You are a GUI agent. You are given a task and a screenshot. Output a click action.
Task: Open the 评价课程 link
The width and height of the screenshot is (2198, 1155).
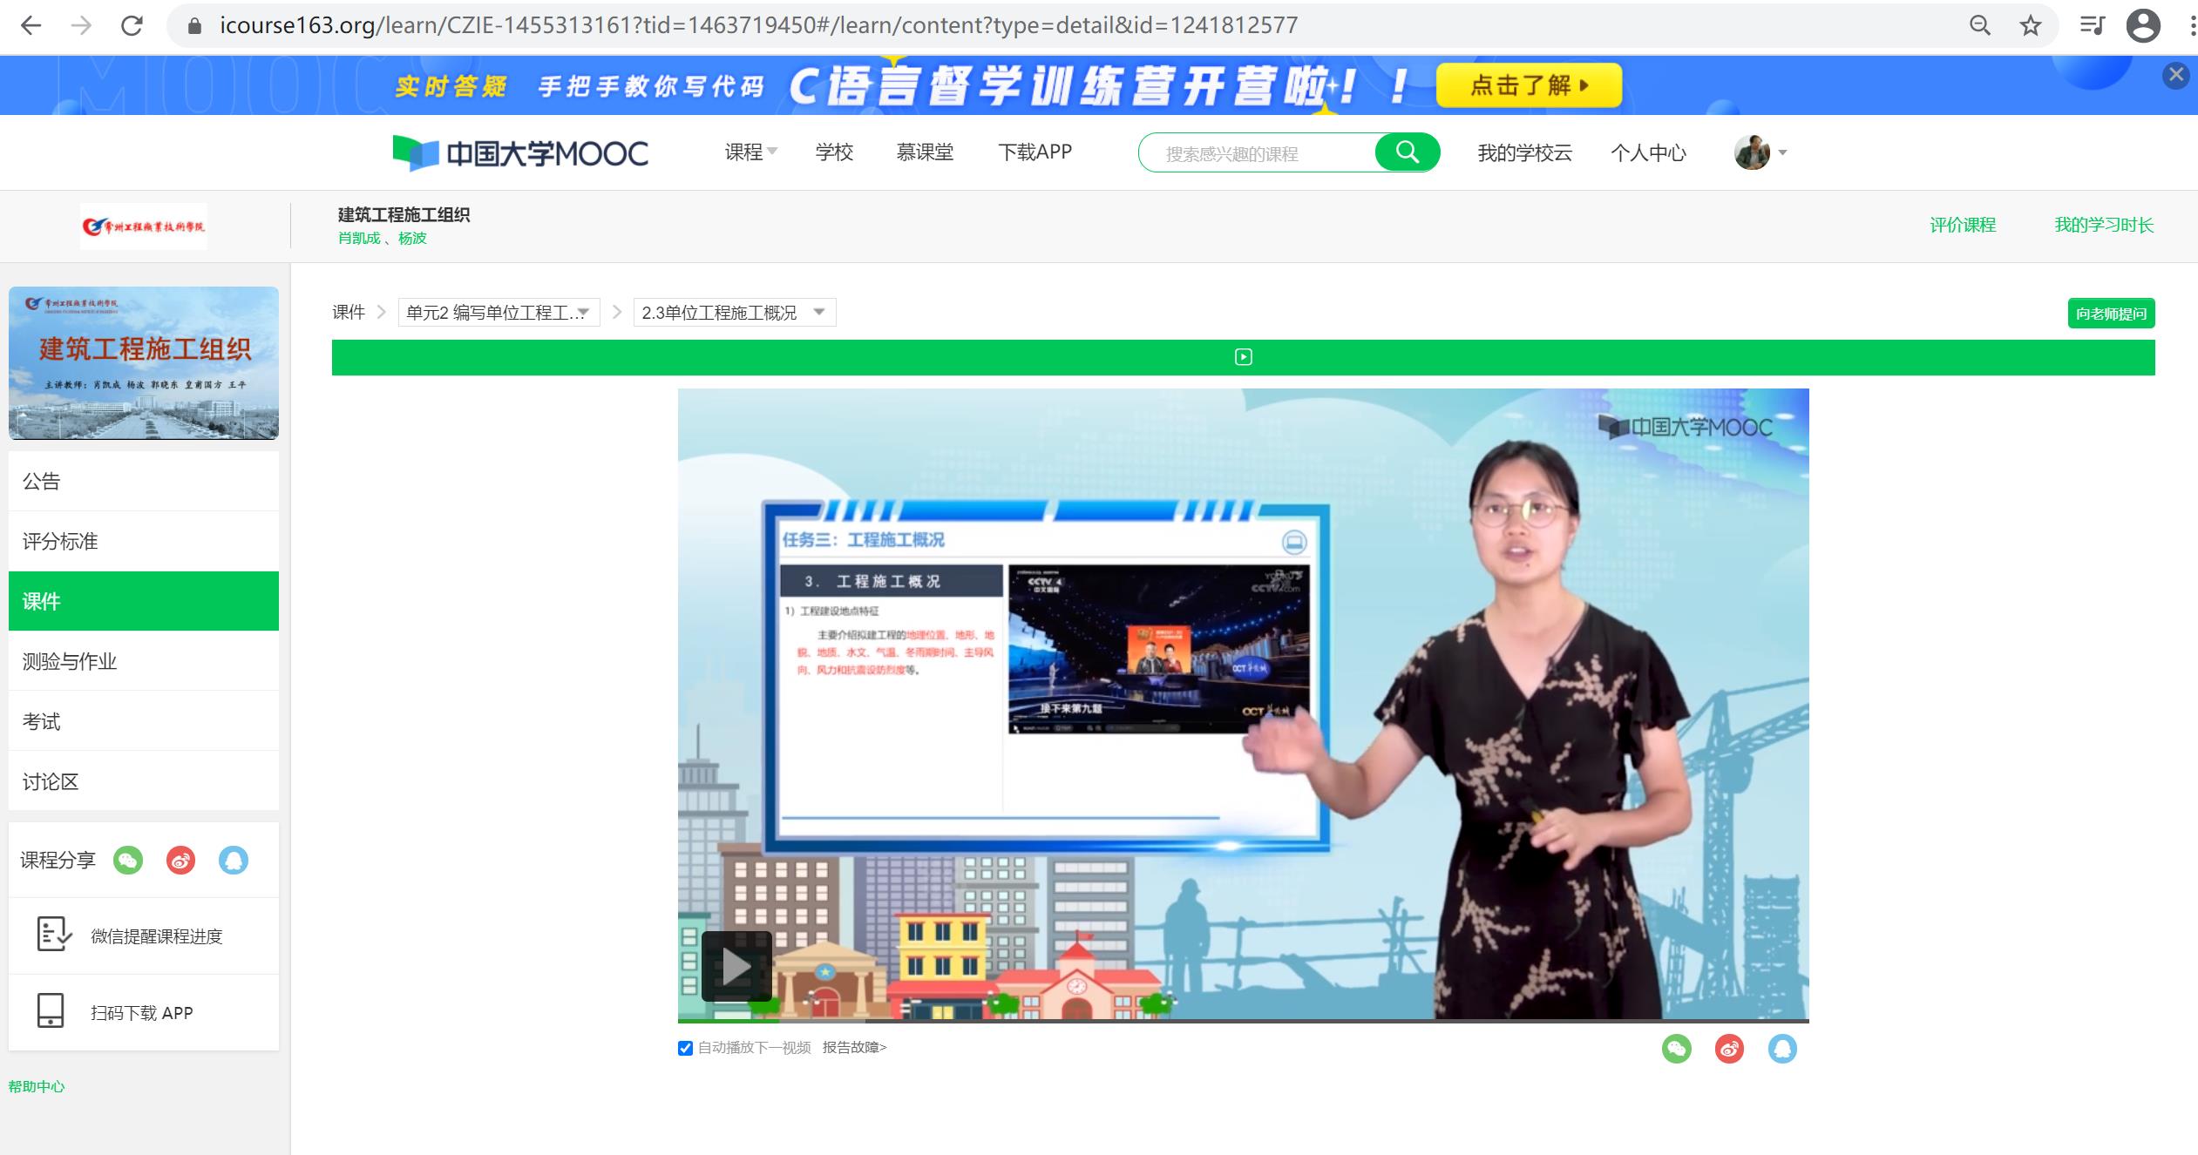(1962, 225)
